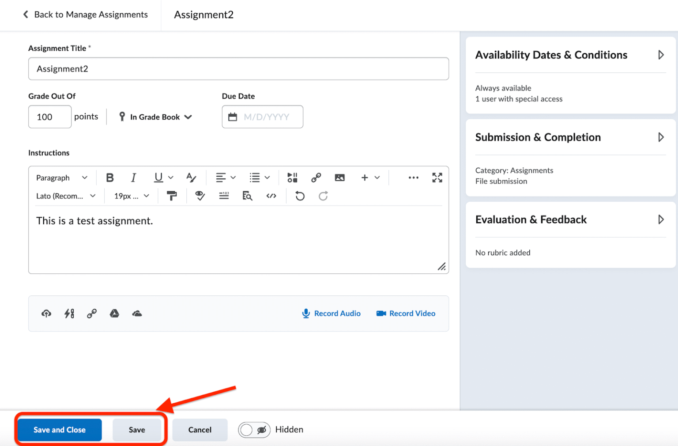Underline the selected text
This screenshot has width=678, height=446.
[x=158, y=178]
